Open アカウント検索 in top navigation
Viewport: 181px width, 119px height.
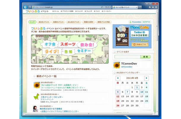pyautogui.click(x=67, y=11)
